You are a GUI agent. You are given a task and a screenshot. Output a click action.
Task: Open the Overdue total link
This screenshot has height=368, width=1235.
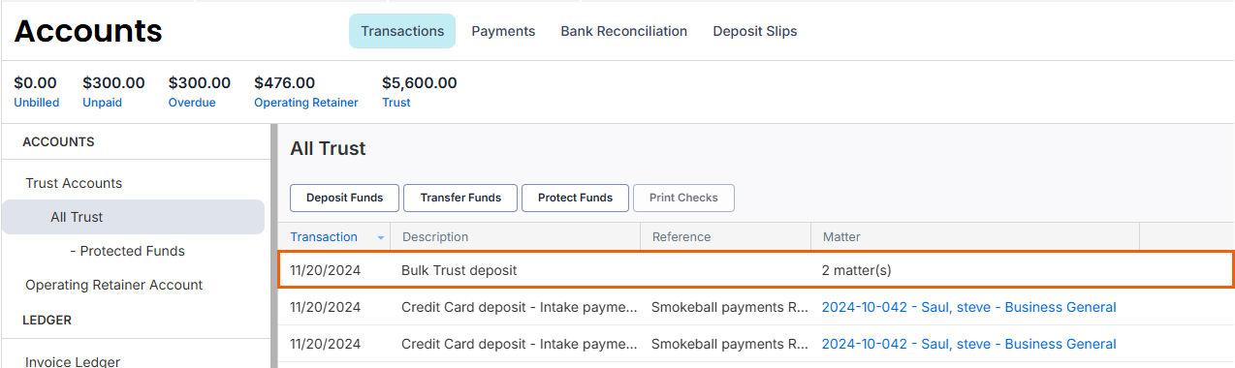coord(192,103)
